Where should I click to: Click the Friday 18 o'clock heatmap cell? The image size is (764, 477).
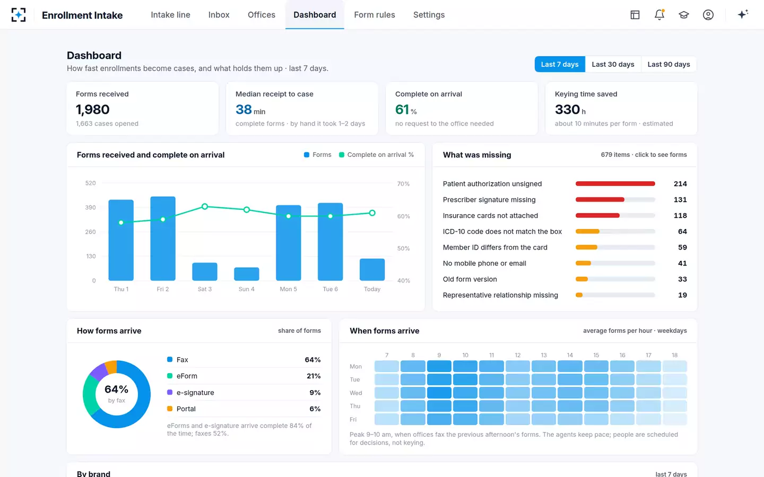click(675, 419)
